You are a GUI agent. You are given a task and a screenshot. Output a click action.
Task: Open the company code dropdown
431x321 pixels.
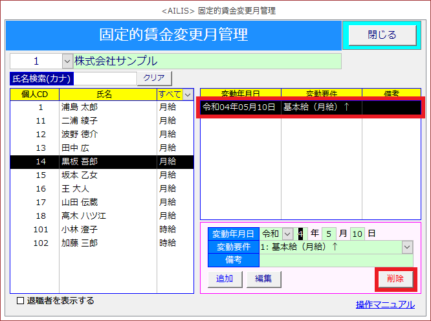[68, 61]
